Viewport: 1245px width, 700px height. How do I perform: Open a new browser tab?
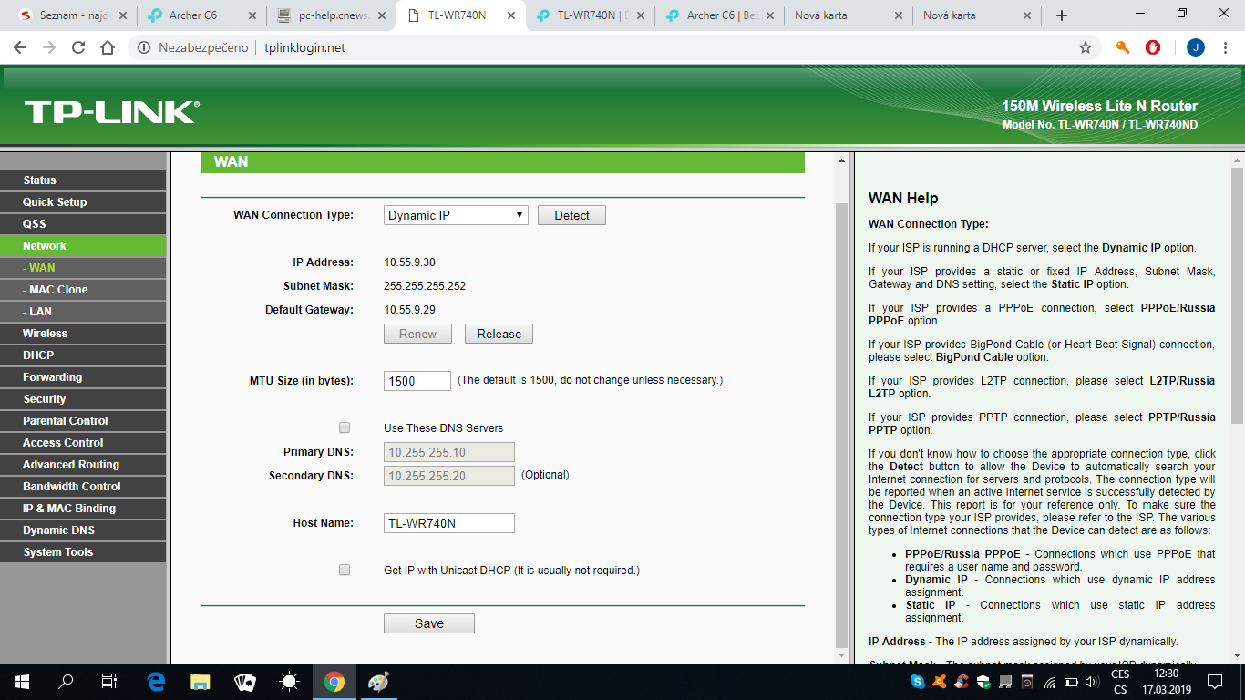1061,15
